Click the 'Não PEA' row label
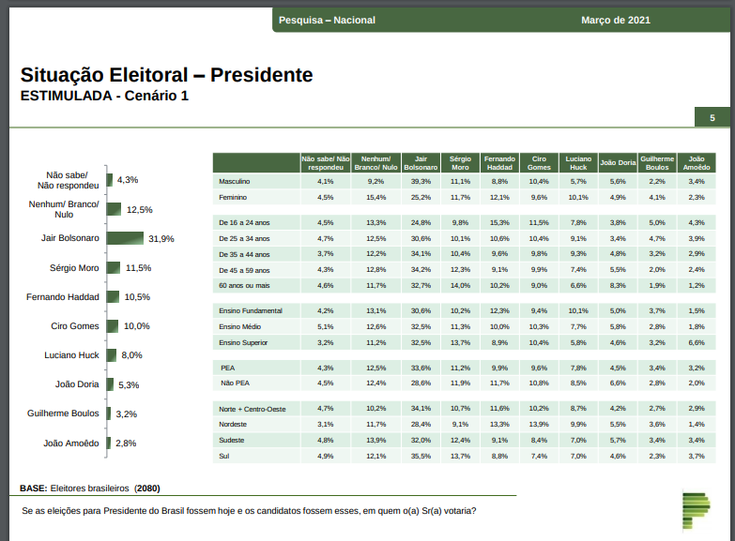The width and height of the screenshot is (735, 541). pyautogui.click(x=235, y=383)
